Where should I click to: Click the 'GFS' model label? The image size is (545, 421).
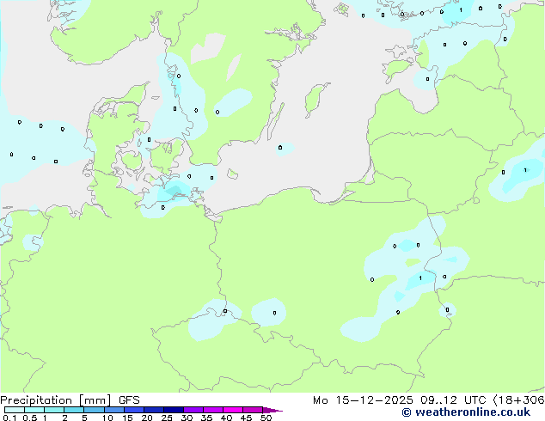(x=129, y=400)
